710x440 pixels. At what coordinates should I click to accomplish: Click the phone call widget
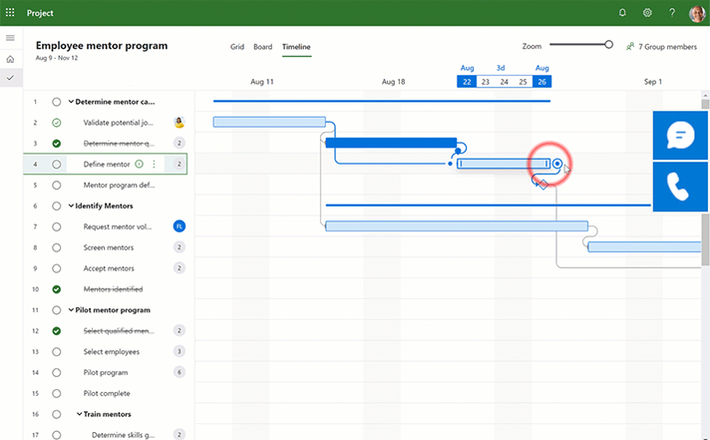680,187
